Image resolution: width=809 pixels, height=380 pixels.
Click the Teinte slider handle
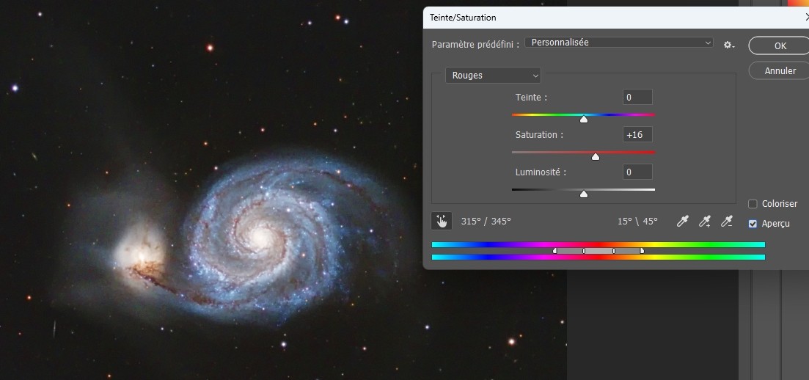pyautogui.click(x=584, y=120)
